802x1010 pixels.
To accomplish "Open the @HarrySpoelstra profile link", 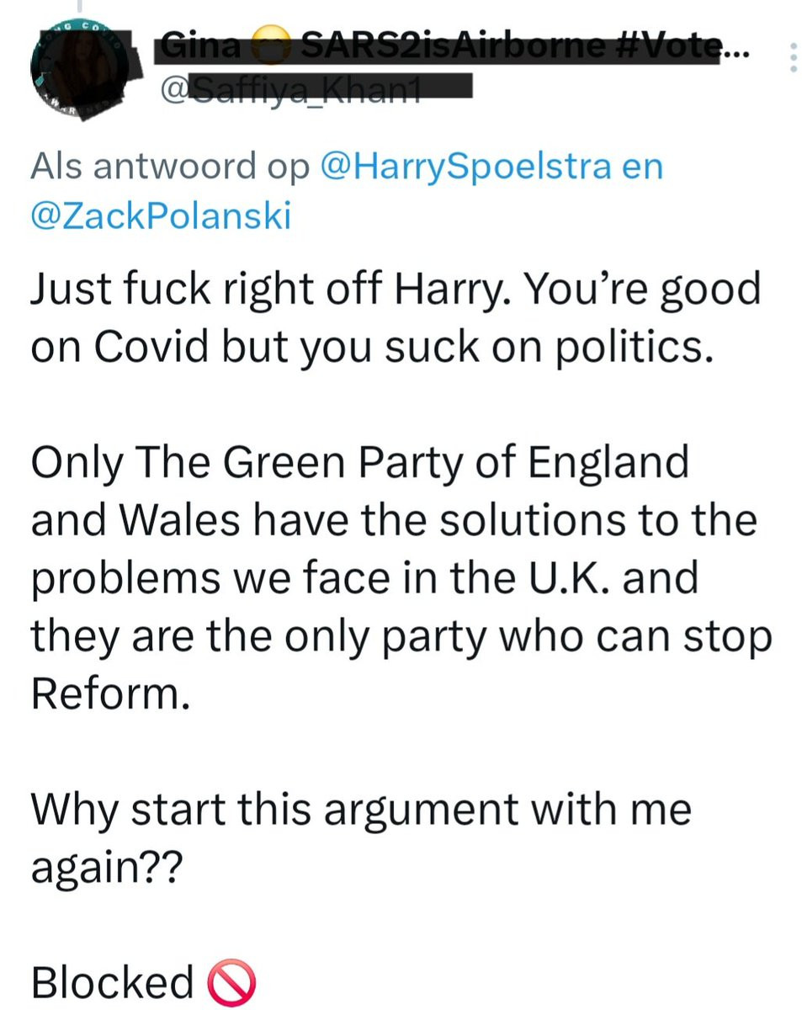I will (x=465, y=166).
